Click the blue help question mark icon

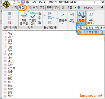pos(79,8)
